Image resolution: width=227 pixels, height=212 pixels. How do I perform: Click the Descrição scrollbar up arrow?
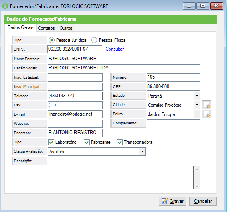pos(197,169)
